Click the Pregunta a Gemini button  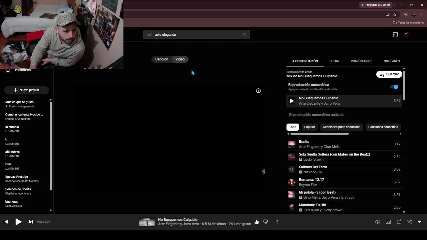pyautogui.click(x=376, y=5)
